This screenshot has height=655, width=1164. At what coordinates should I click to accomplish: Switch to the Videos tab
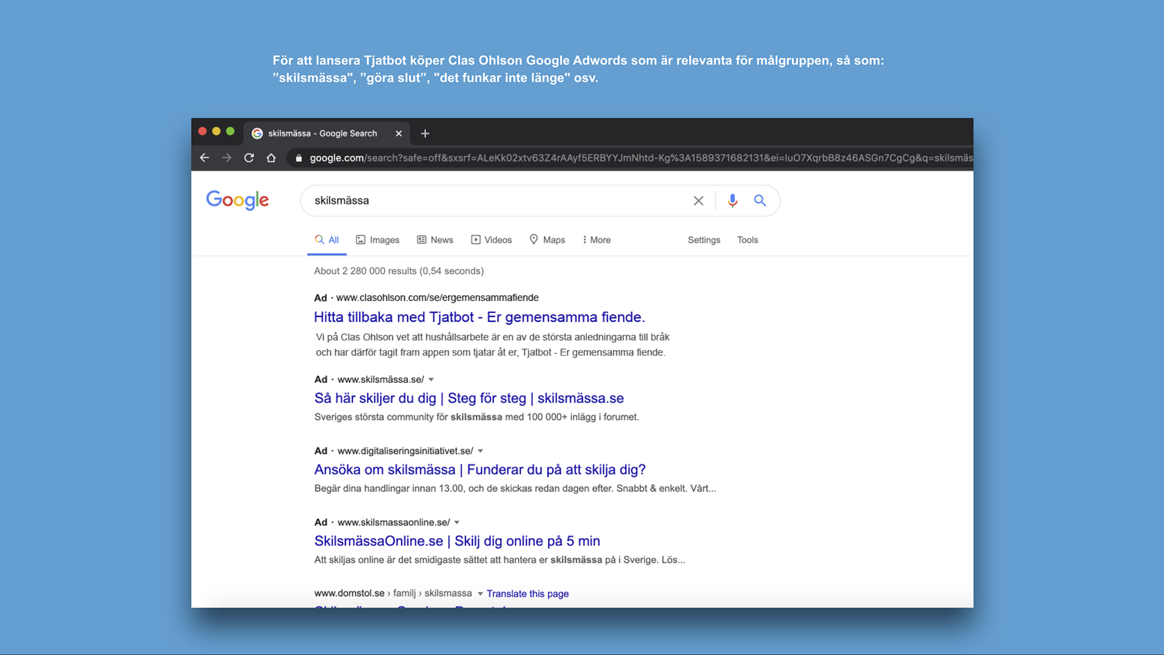click(x=492, y=240)
